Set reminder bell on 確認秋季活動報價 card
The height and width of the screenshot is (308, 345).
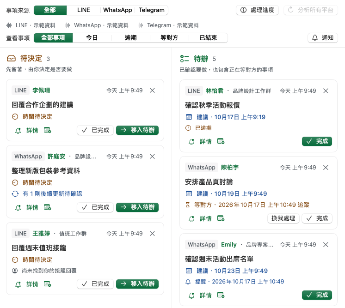coord(191,142)
